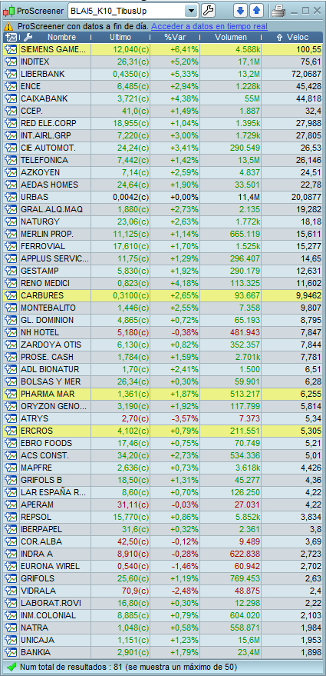Select the PHARMA MAR row name
This screenshot has height=676, width=326.
(48, 394)
